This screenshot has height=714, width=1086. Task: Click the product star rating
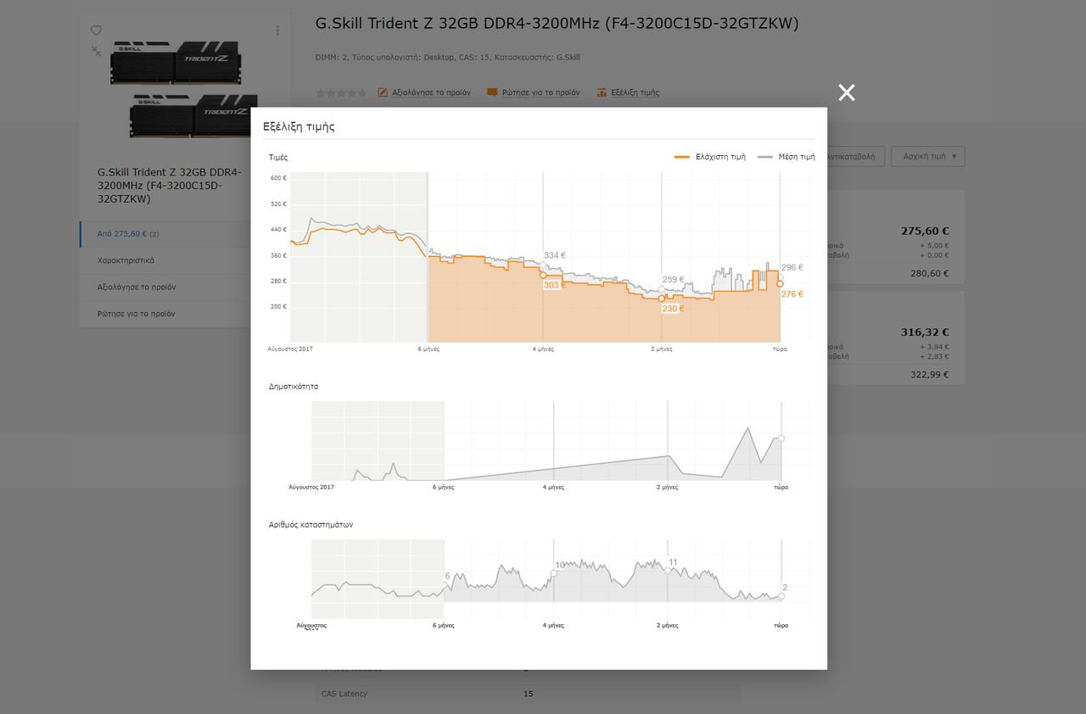click(x=341, y=92)
